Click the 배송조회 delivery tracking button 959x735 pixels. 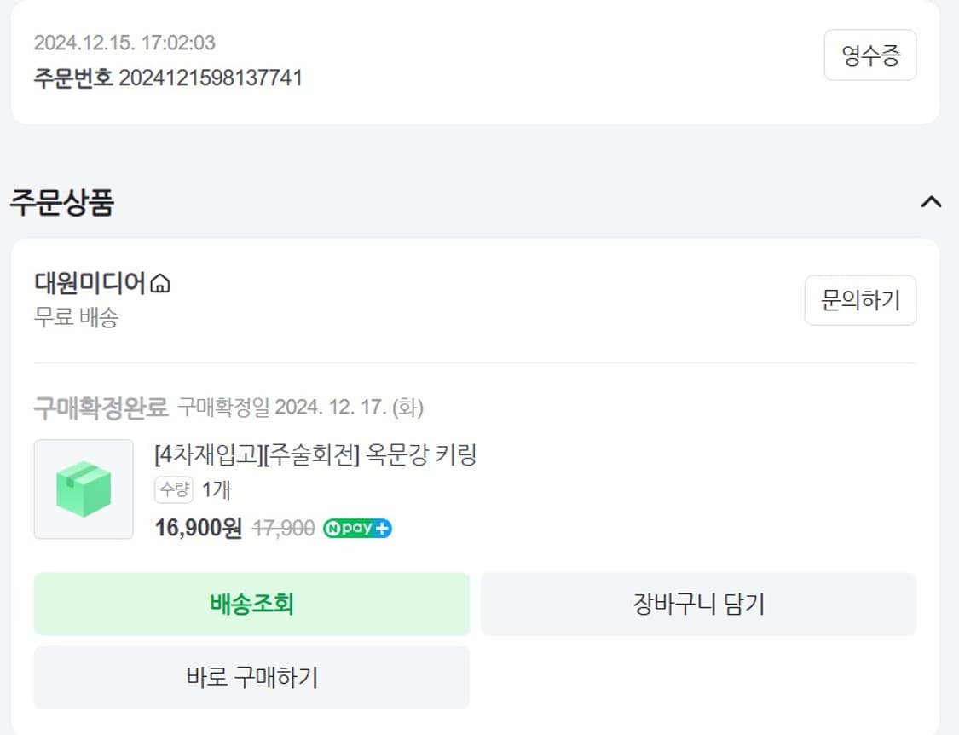pos(251,604)
